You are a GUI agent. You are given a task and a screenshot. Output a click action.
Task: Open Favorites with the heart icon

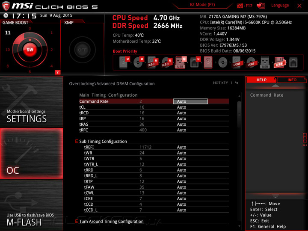click(261, 6)
